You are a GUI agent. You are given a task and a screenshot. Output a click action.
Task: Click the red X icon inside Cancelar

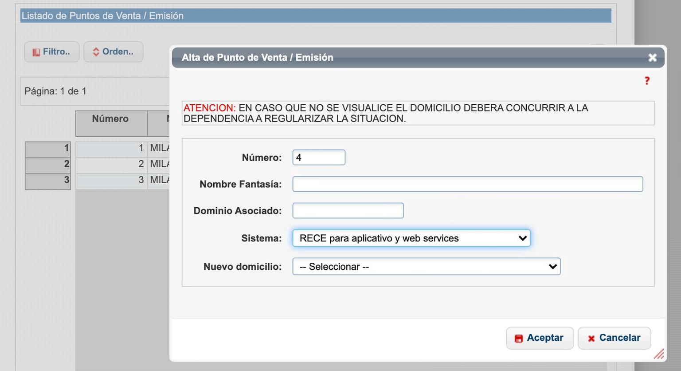click(591, 338)
